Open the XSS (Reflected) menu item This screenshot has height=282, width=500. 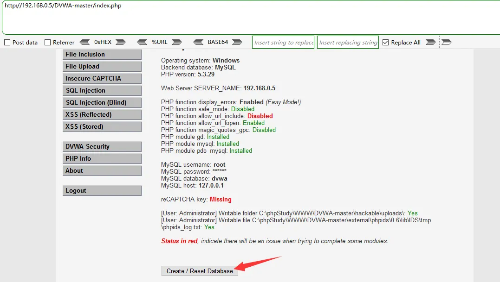(x=102, y=115)
